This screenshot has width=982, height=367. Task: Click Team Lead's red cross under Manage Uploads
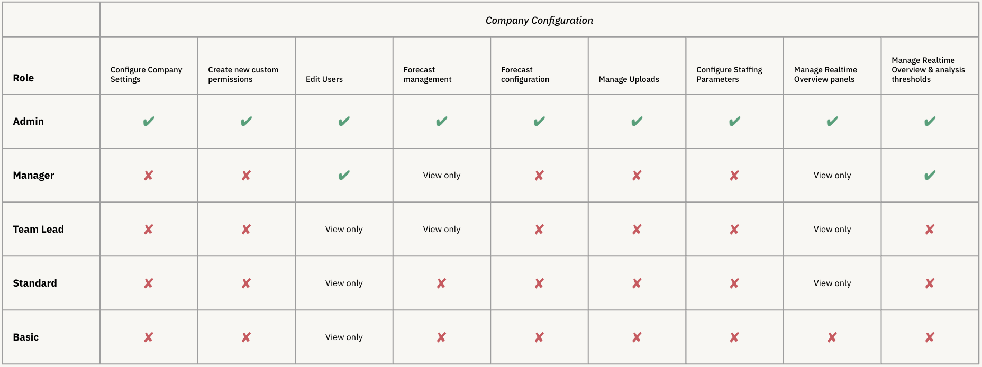click(x=637, y=230)
